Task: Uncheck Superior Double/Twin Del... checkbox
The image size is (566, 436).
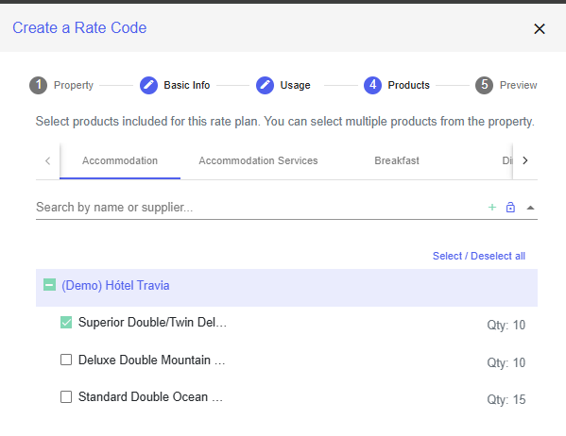Action: (66, 323)
